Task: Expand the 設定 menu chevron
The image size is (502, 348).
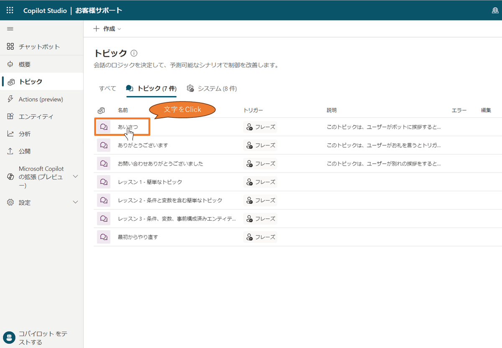Action: 75,202
